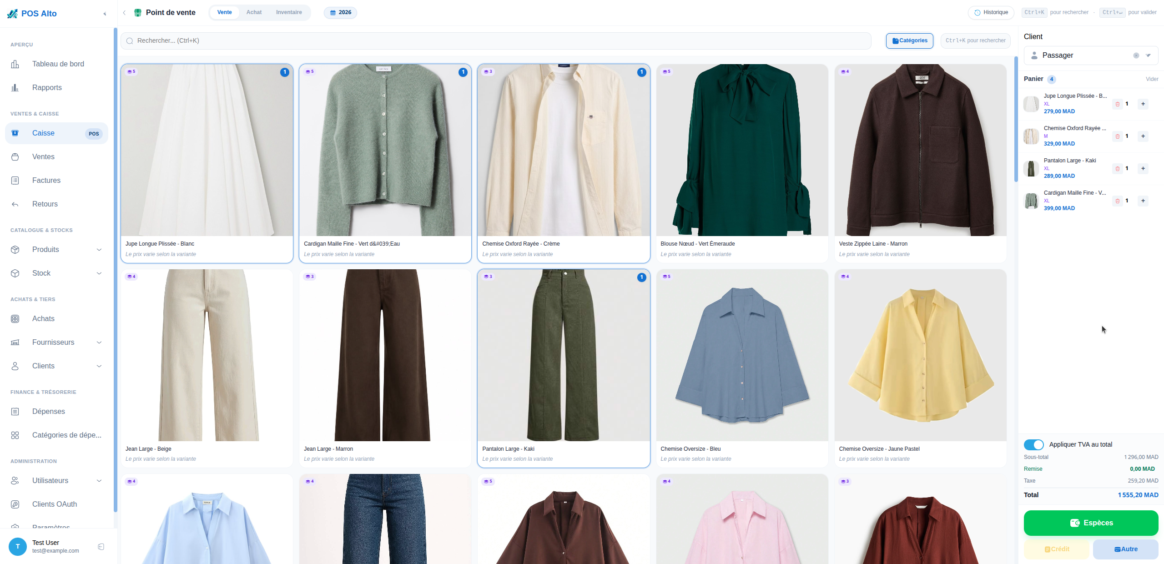Open the 2026 year selector
The width and height of the screenshot is (1164, 564).
click(x=340, y=13)
